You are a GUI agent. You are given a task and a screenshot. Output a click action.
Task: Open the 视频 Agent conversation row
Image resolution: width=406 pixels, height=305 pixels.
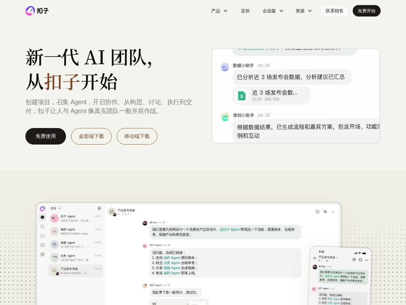pyautogui.click(x=75, y=245)
